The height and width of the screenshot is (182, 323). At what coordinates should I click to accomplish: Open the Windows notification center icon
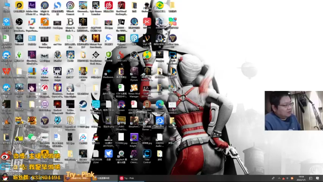pos(317,178)
